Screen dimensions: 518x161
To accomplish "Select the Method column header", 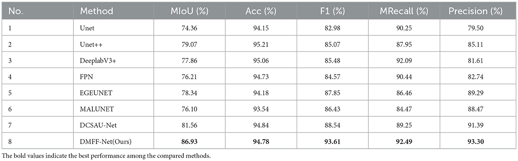I will click(97, 11).
